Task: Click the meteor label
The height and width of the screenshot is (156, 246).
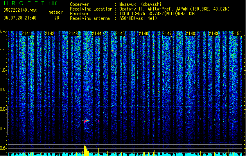Action: tap(56, 12)
